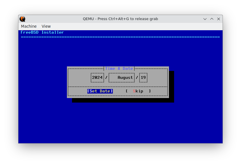The height and width of the screenshot is (165, 241).
Task: Click the day field showing 19
Action: click(143, 77)
